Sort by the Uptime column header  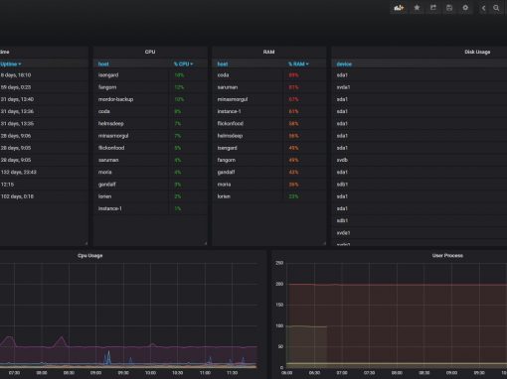coord(10,63)
